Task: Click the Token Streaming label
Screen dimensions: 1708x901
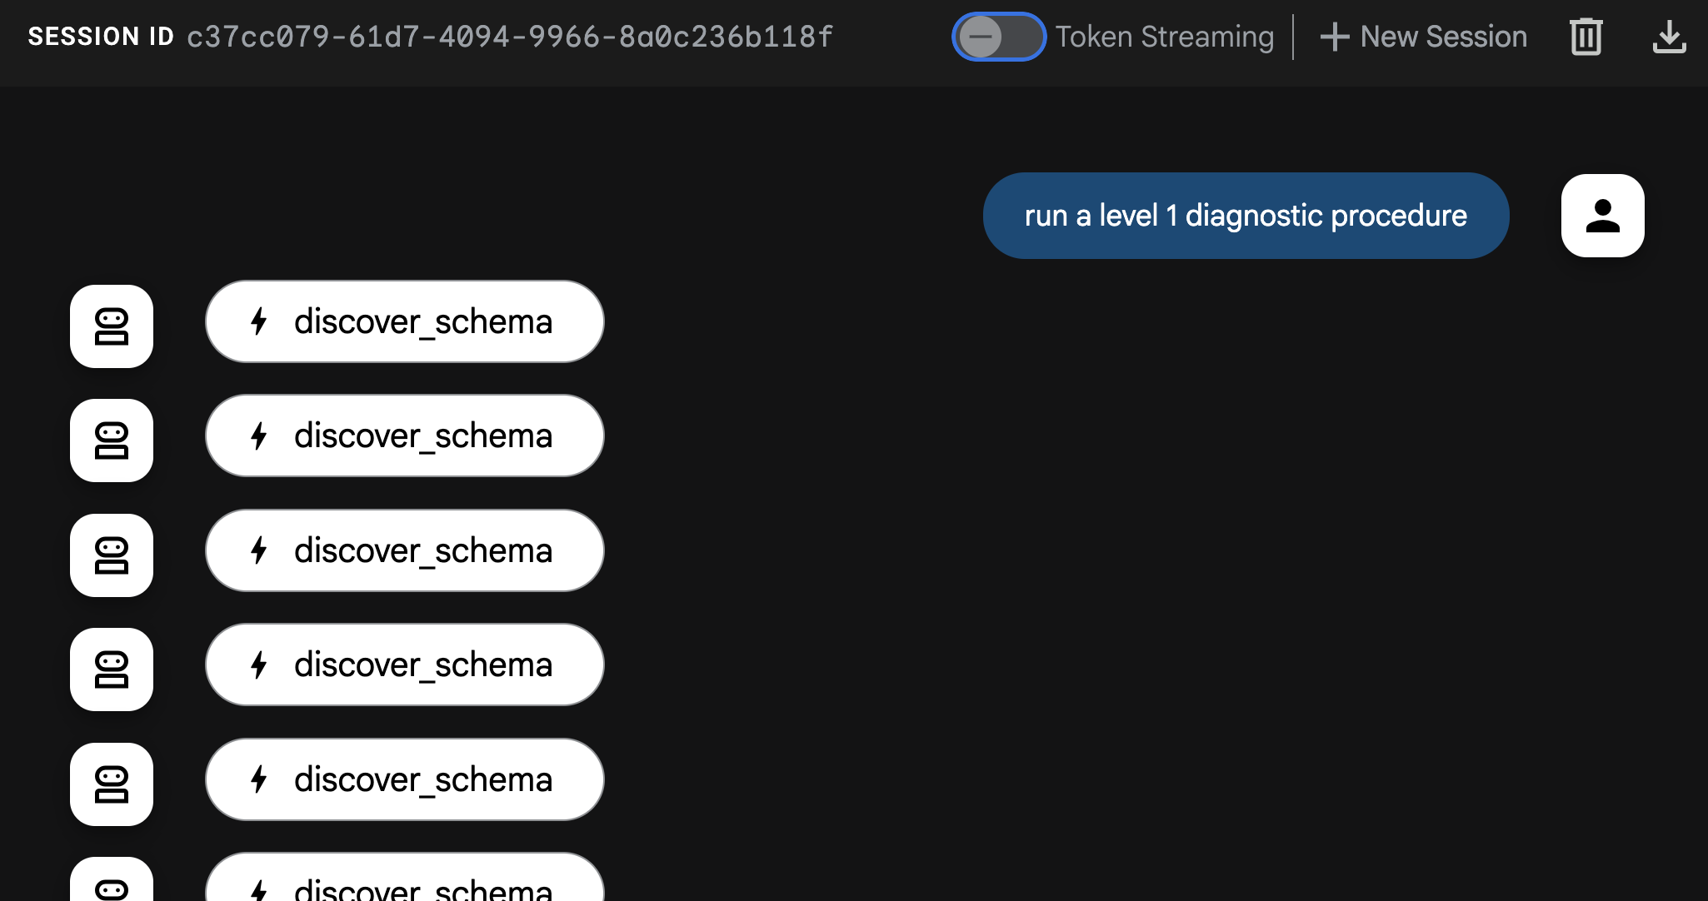Action: point(1164,36)
